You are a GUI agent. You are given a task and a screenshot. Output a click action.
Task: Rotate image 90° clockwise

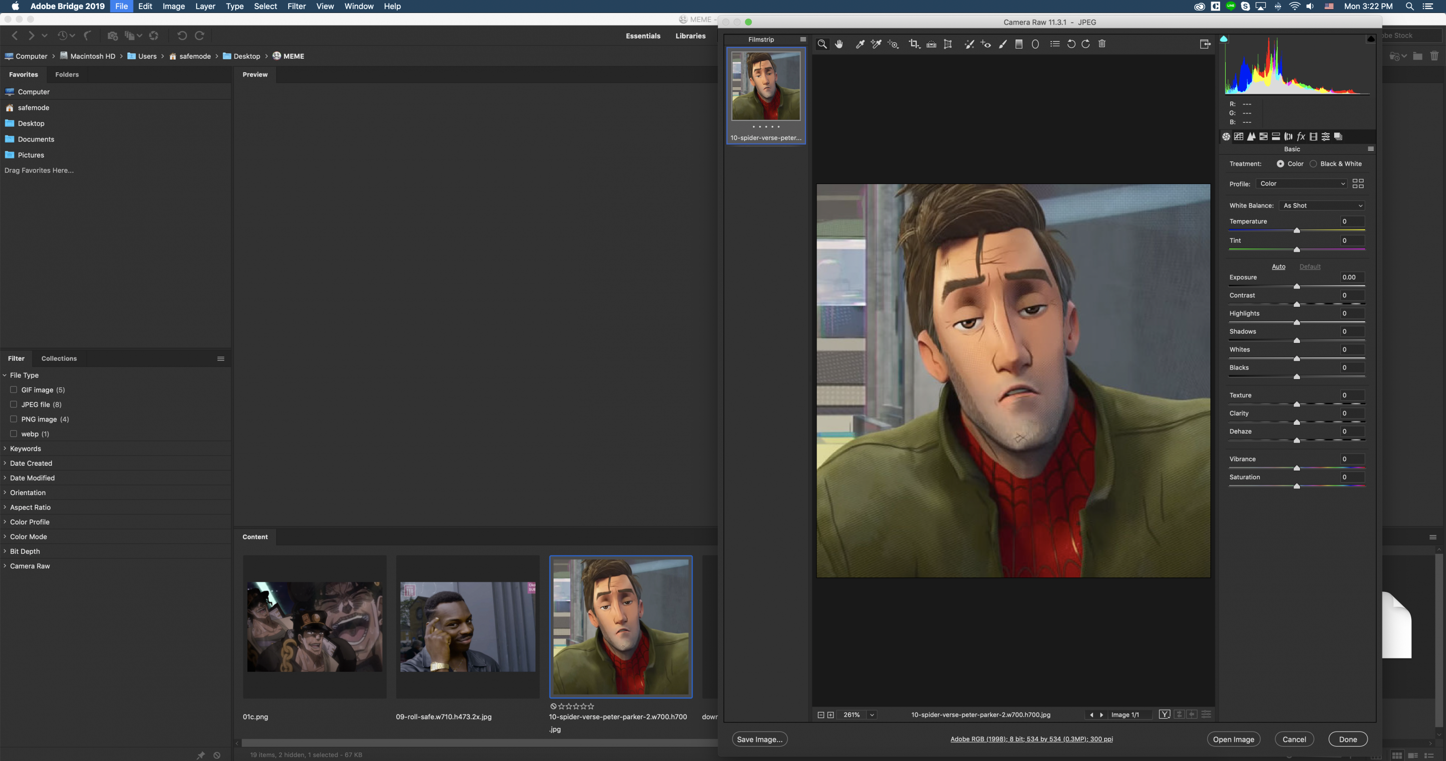point(1085,44)
